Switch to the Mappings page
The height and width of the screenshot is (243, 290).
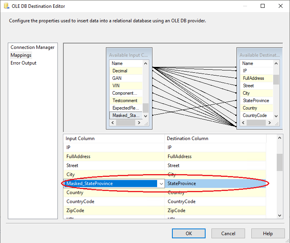pos(21,55)
